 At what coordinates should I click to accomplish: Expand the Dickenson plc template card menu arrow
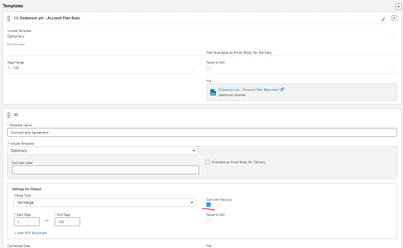tap(394, 18)
